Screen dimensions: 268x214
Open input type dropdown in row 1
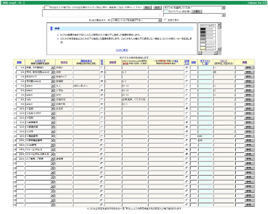pos(40,68)
